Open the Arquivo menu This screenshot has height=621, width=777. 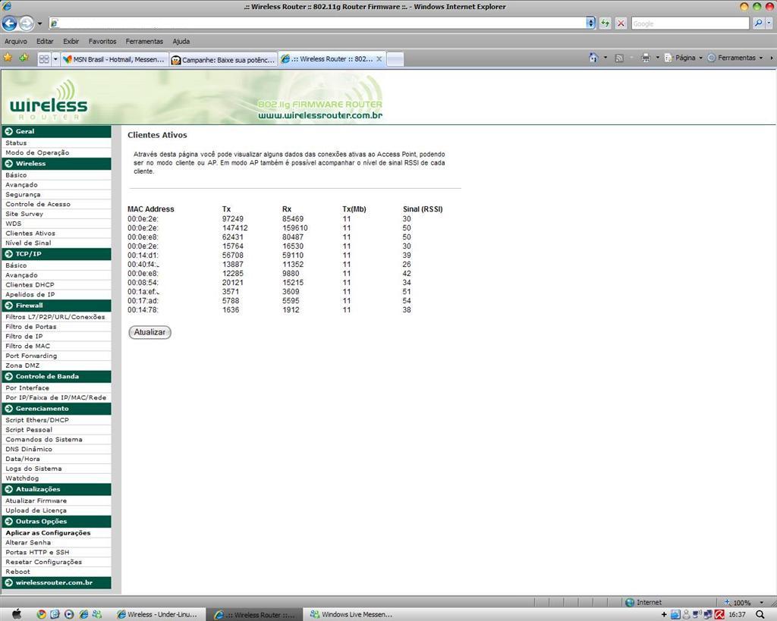pos(16,42)
